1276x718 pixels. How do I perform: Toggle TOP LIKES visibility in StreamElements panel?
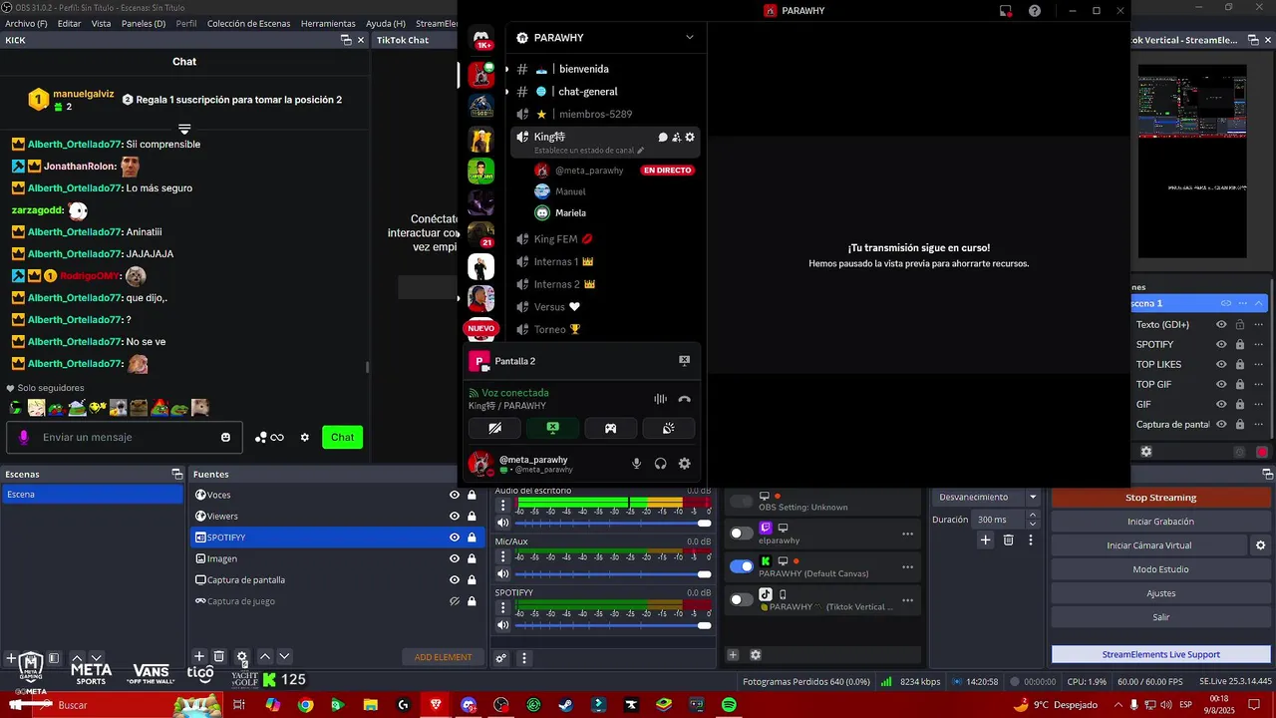click(1221, 364)
